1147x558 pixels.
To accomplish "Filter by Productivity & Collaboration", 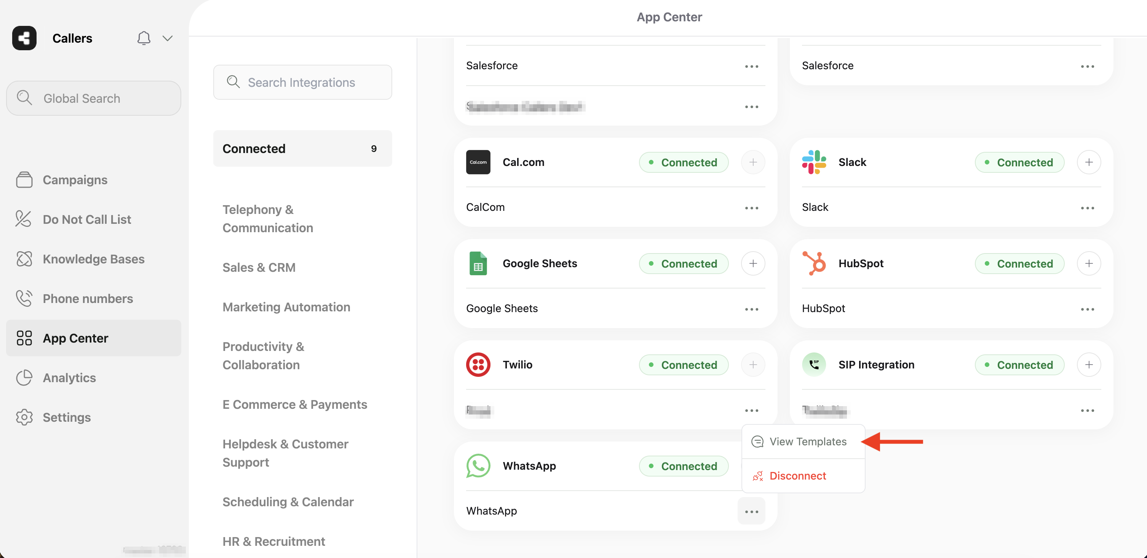I will coord(263,356).
